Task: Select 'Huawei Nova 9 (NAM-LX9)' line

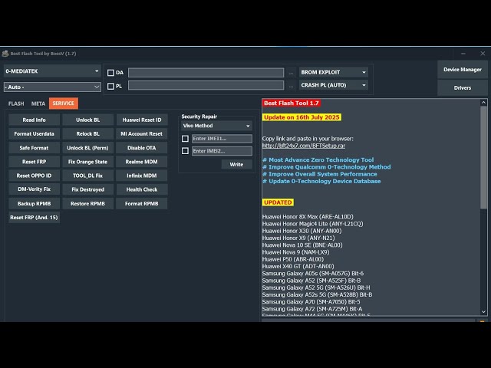Action: pos(296,252)
